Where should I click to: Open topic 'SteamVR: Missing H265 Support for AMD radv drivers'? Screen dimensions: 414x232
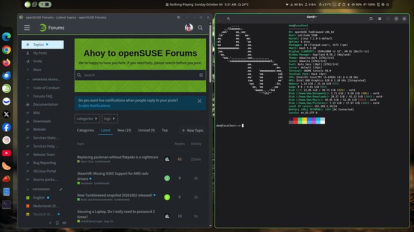[x=113, y=176]
